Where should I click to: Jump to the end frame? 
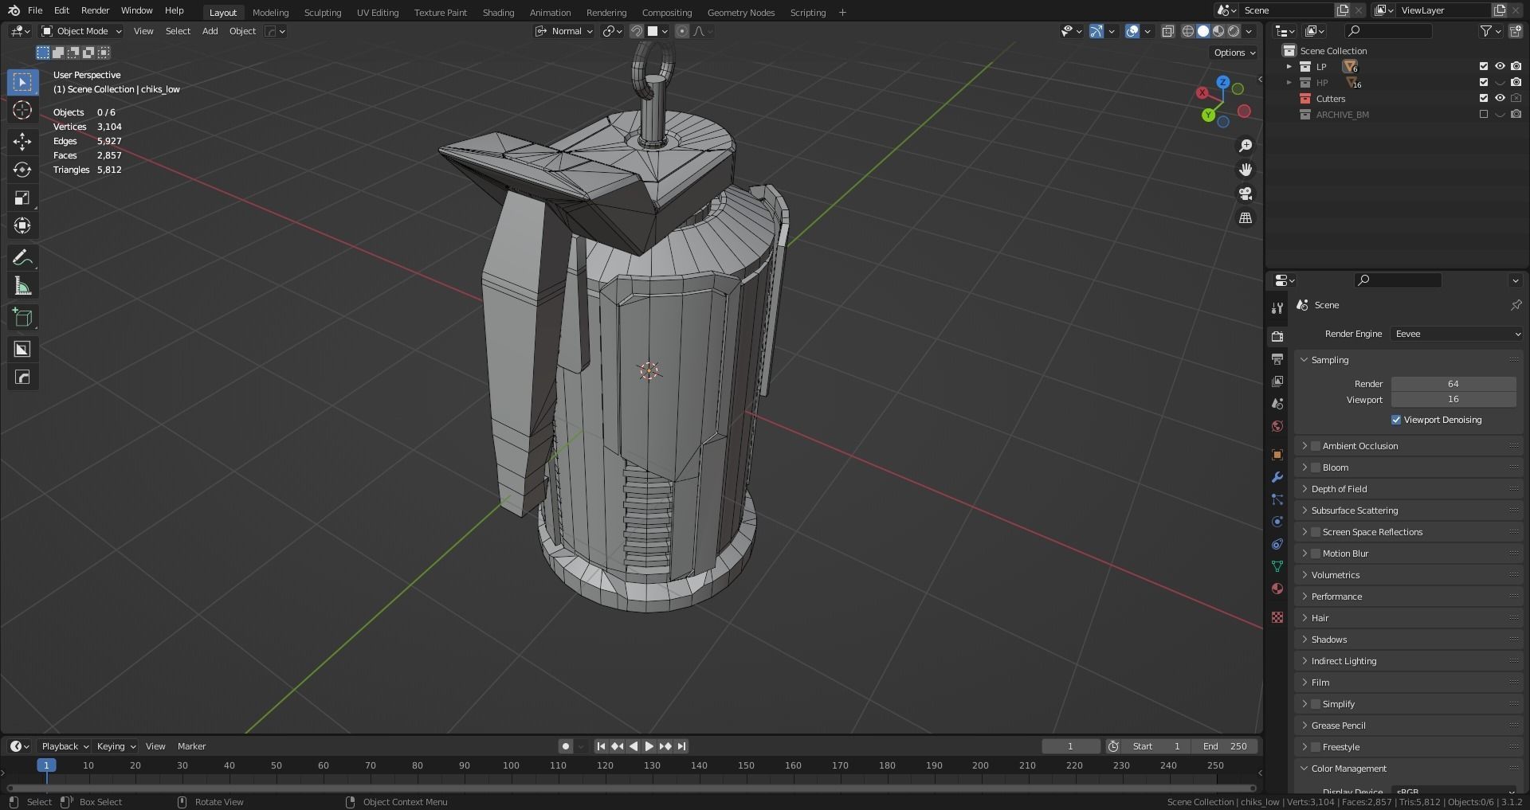(x=681, y=746)
